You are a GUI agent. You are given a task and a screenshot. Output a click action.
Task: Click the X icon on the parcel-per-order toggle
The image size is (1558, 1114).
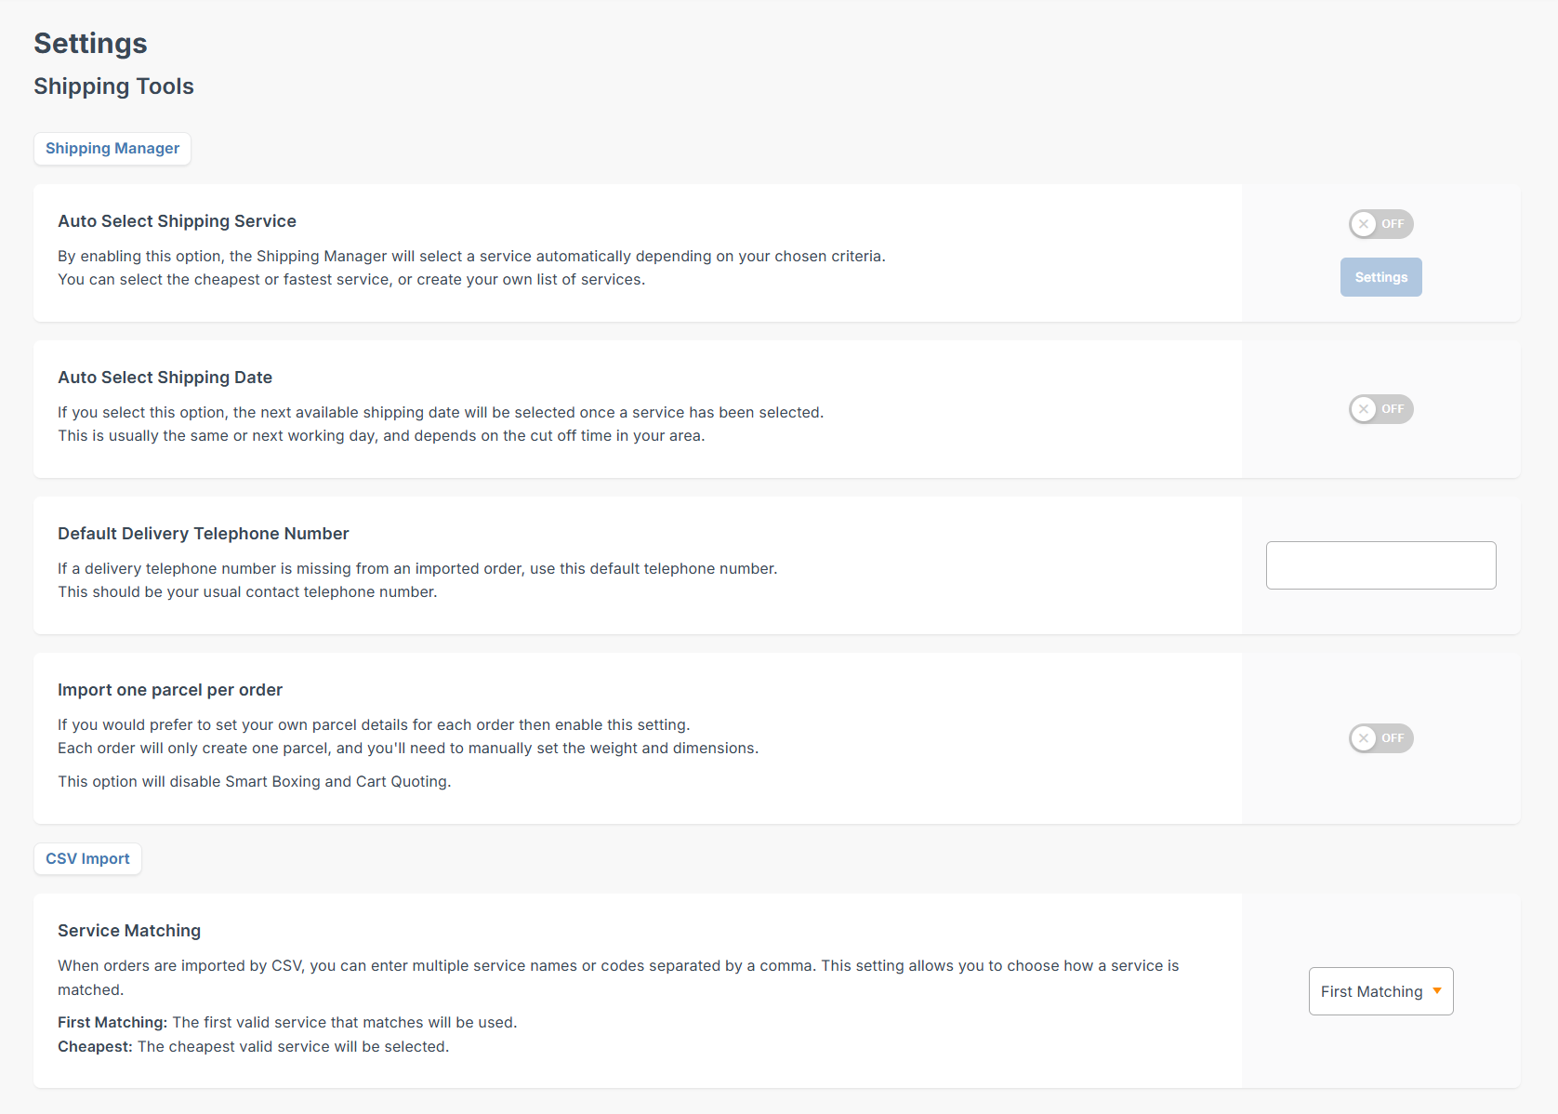tap(1364, 738)
